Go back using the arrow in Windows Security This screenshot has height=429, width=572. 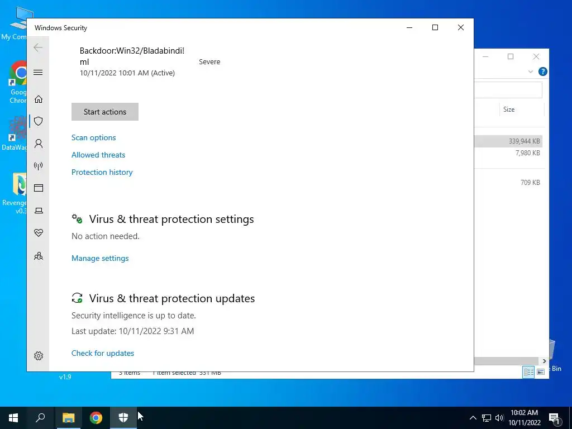(38, 47)
